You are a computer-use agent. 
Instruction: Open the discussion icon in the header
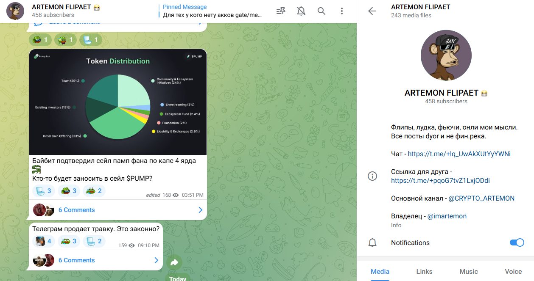pyautogui.click(x=280, y=11)
